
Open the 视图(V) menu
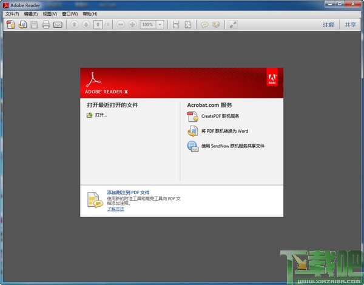(50, 14)
